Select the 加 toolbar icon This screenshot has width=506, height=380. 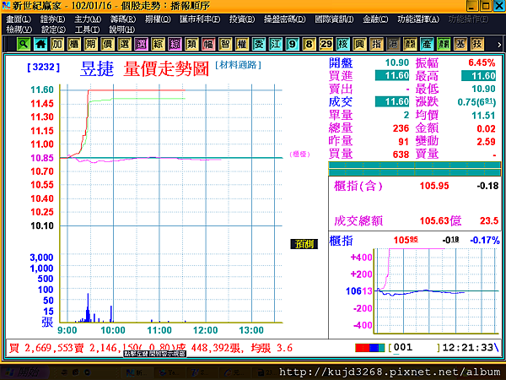(57, 44)
